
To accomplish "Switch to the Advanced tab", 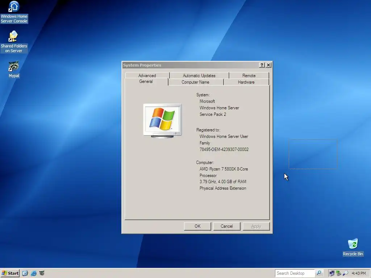I will point(147,75).
